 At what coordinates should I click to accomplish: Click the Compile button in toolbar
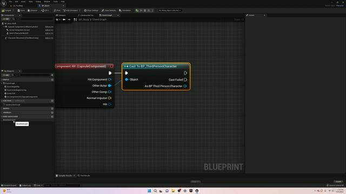(6, 10)
